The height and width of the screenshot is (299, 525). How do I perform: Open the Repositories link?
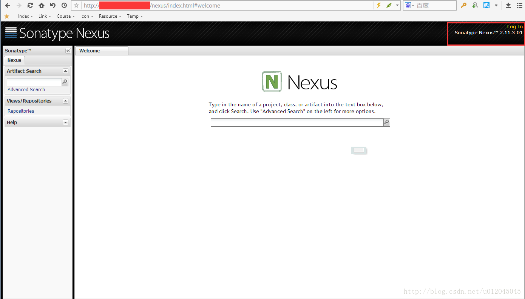click(21, 111)
